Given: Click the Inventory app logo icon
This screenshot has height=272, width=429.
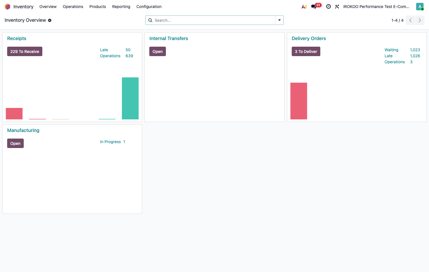Looking at the screenshot, I should click(x=7, y=7).
